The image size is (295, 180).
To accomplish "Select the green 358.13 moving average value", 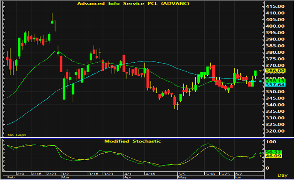I will pyautogui.click(x=275, y=81).
